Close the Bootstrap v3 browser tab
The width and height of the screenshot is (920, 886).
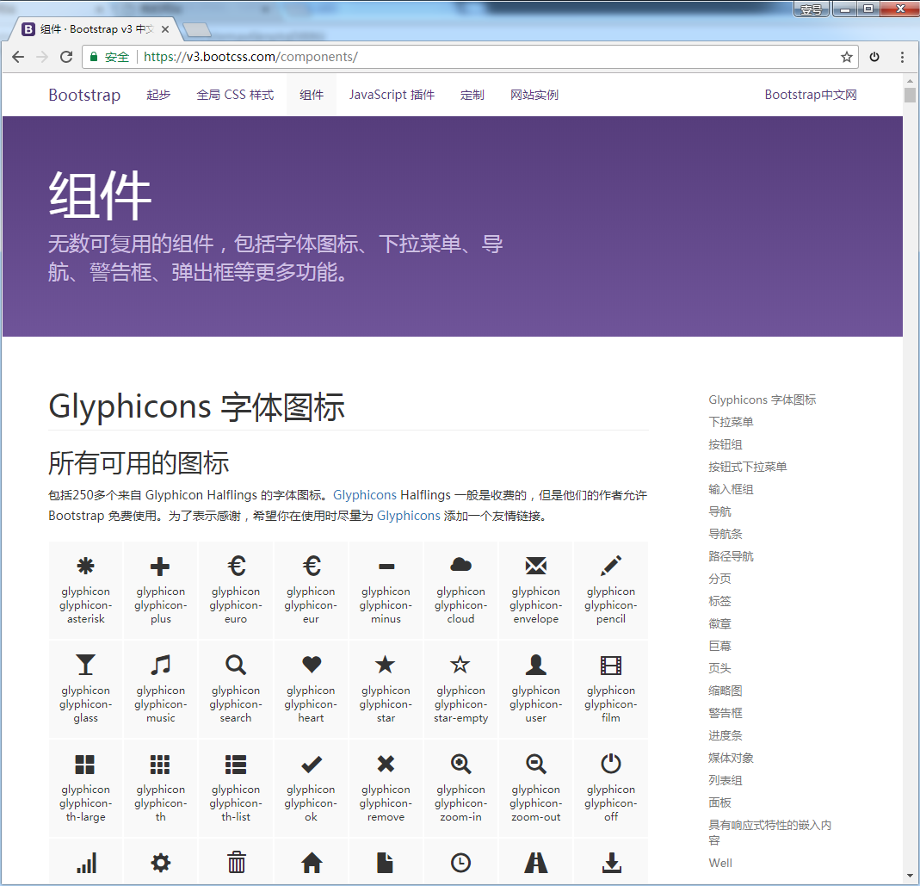point(165,28)
